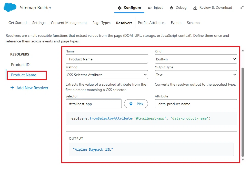Switch to Debug mode
Viewport: 250px width, 173px height.
click(x=178, y=8)
